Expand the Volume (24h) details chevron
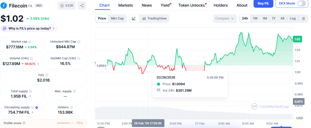This screenshot has width=311, height=128. [38, 64]
